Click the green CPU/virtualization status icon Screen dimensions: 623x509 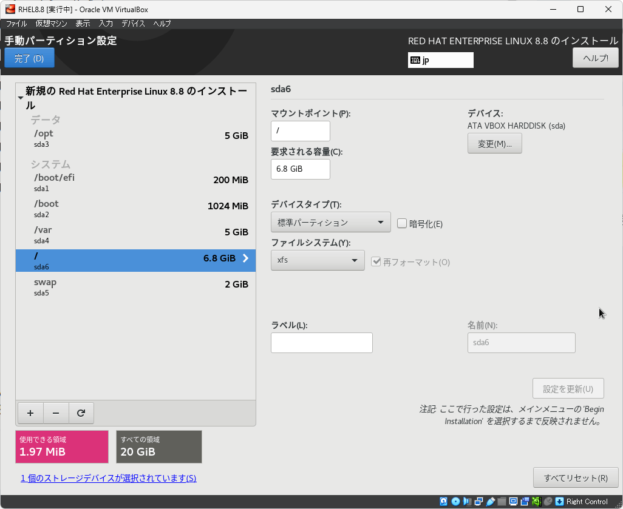tap(536, 502)
